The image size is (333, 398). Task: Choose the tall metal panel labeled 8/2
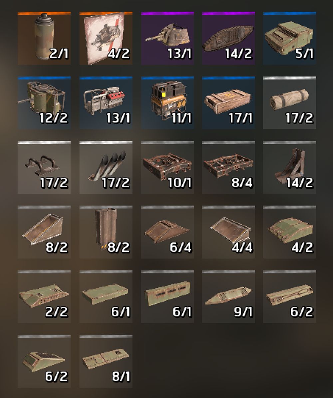coord(106,232)
